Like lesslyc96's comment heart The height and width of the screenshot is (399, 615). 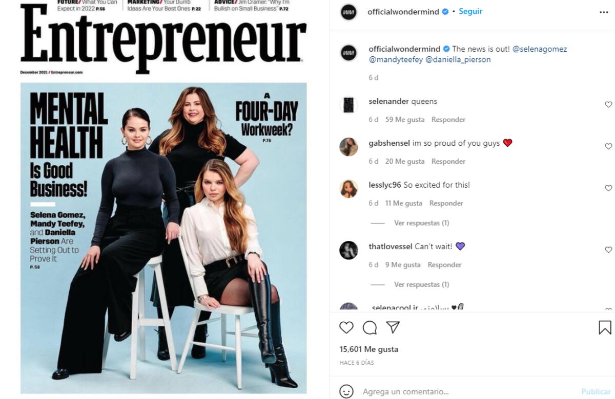(x=608, y=188)
